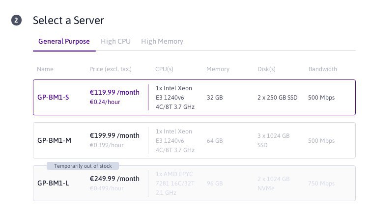Click the step 2 number badge

tap(16, 20)
